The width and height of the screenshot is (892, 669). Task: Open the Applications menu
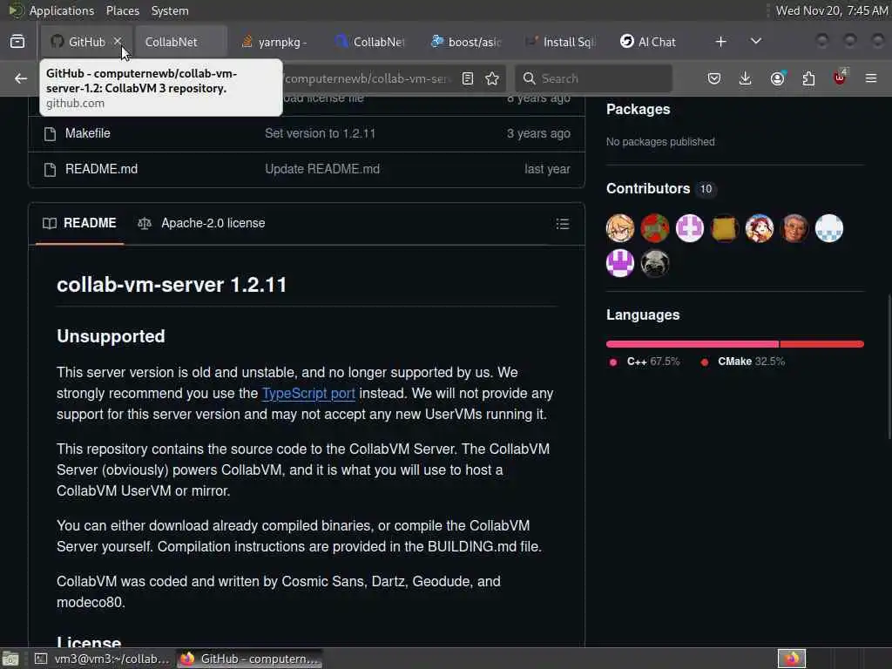pyautogui.click(x=62, y=10)
